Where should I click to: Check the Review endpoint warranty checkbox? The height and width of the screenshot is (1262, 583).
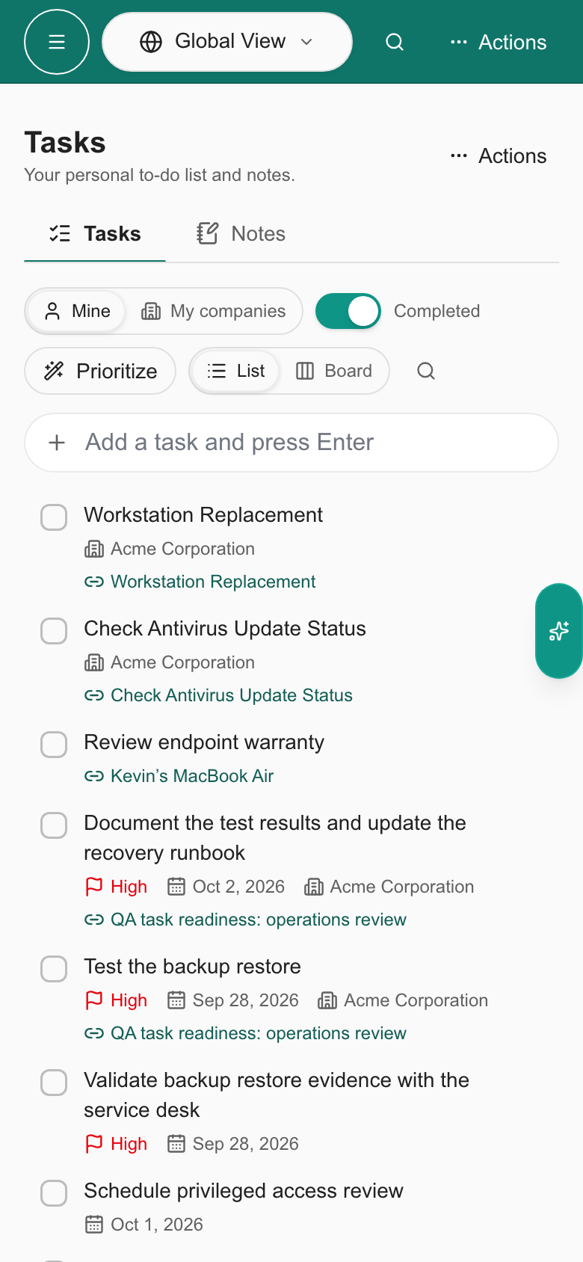(x=54, y=744)
